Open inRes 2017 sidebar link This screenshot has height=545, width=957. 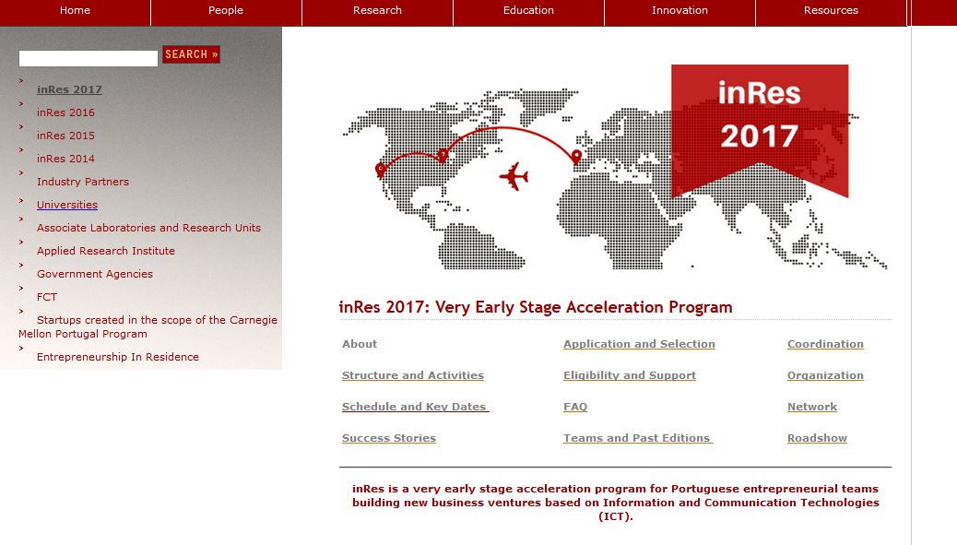click(x=69, y=89)
